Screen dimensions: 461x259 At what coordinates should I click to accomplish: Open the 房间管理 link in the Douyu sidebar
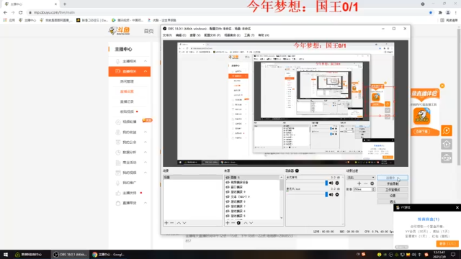click(127, 81)
